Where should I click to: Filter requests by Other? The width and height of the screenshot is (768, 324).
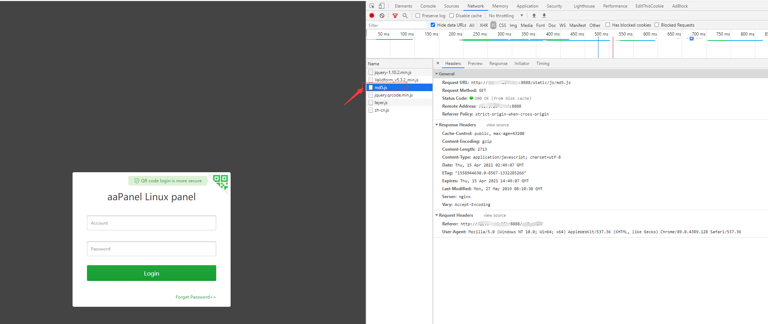coord(595,25)
